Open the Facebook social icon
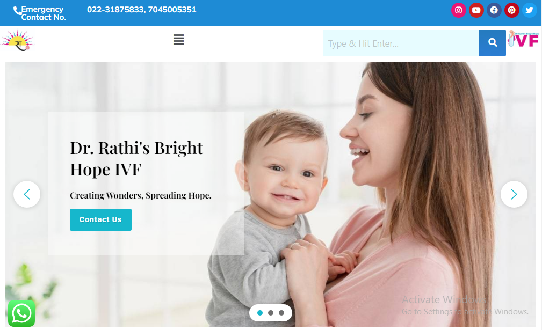Image resolution: width=542 pixels, height=330 pixels. 494,10
